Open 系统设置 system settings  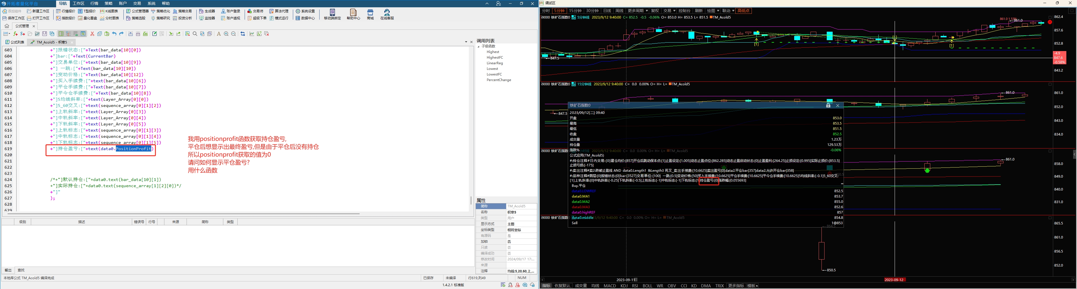pos(305,11)
